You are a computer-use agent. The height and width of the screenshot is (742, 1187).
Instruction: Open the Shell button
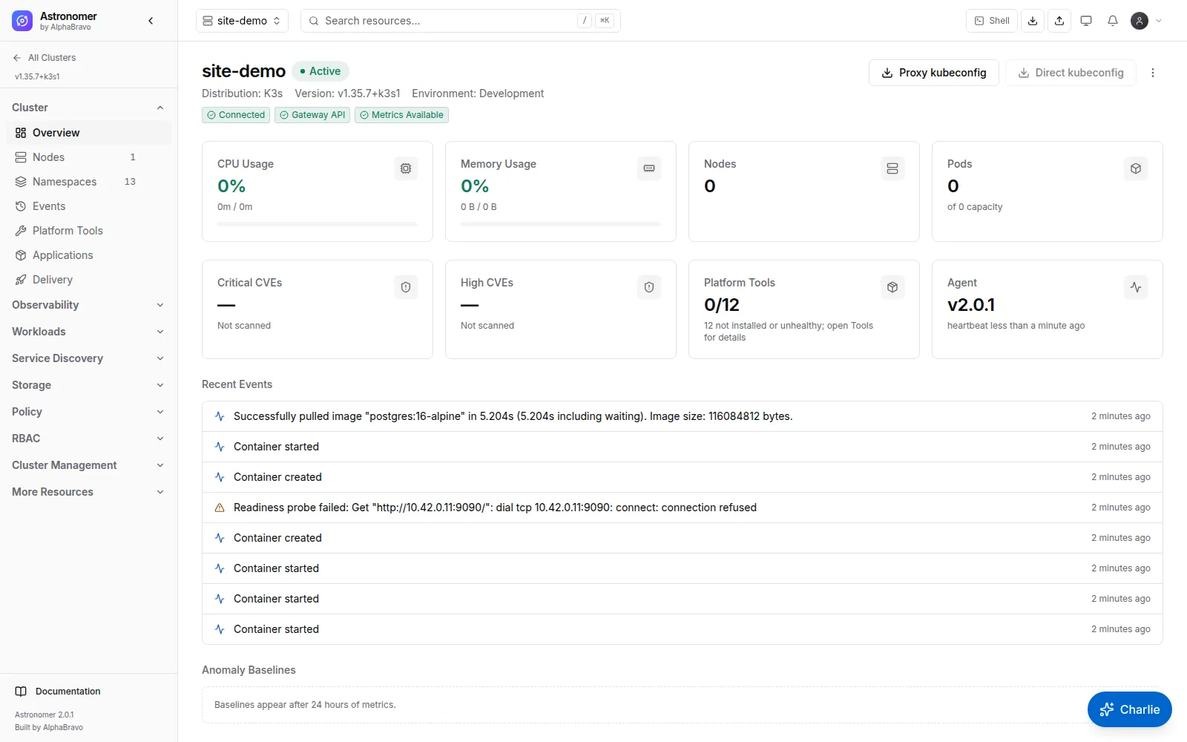(992, 21)
